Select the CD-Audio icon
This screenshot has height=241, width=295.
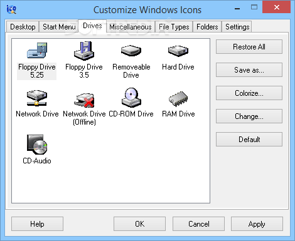[37, 145]
